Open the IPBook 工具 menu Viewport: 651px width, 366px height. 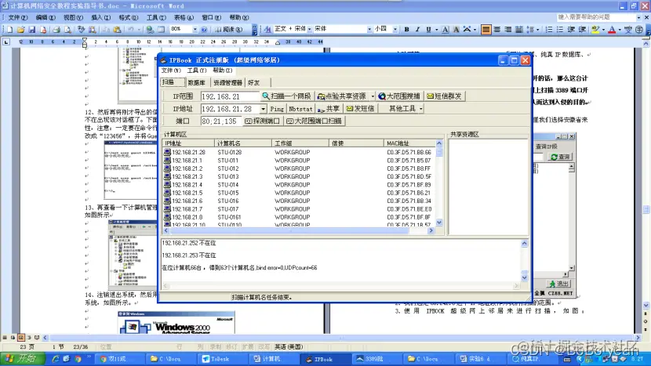[196, 70]
